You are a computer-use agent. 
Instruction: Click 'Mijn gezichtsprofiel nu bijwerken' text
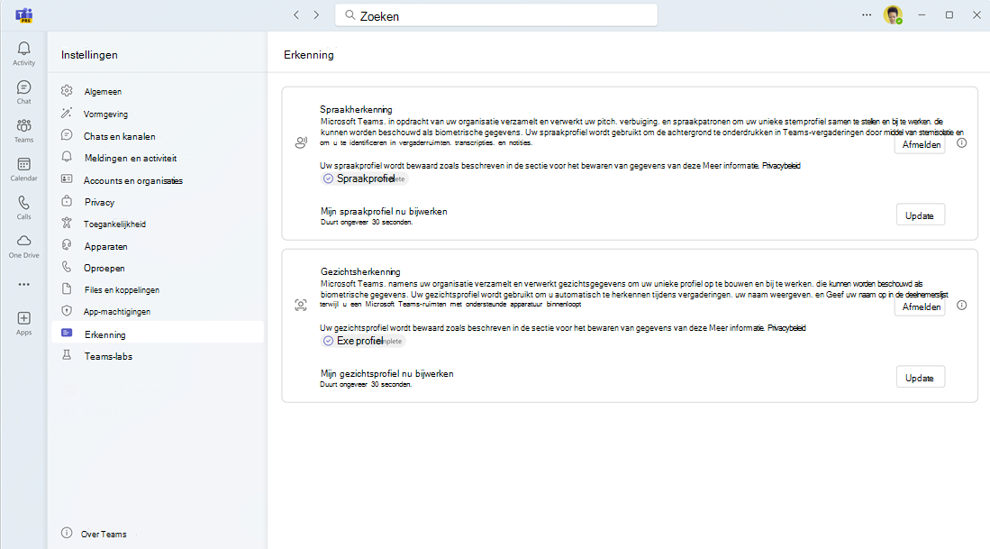click(387, 373)
